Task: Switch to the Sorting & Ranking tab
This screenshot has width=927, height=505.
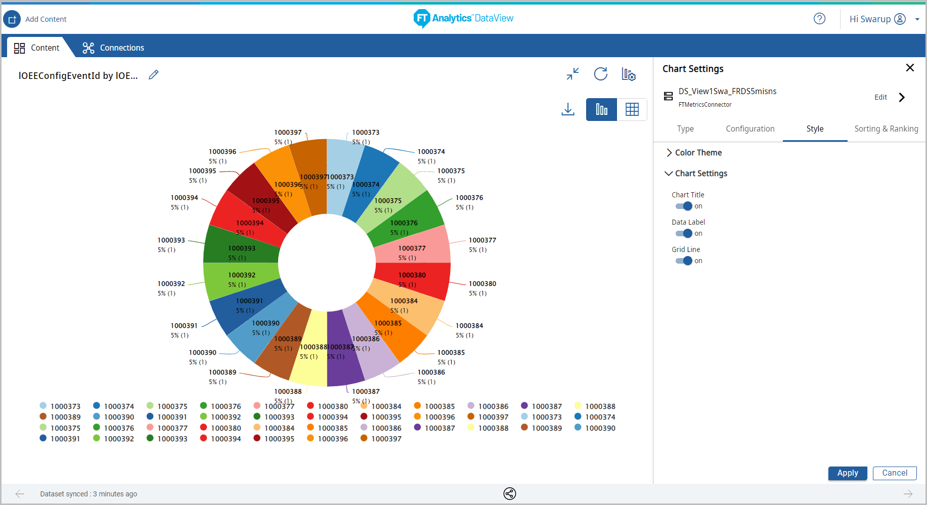Action: click(x=886, y=129)
